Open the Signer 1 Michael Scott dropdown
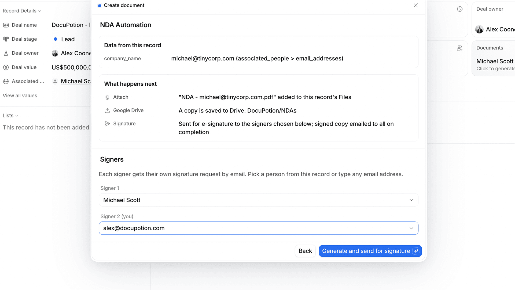Viewport: 515px width, 290px height. 259,200
